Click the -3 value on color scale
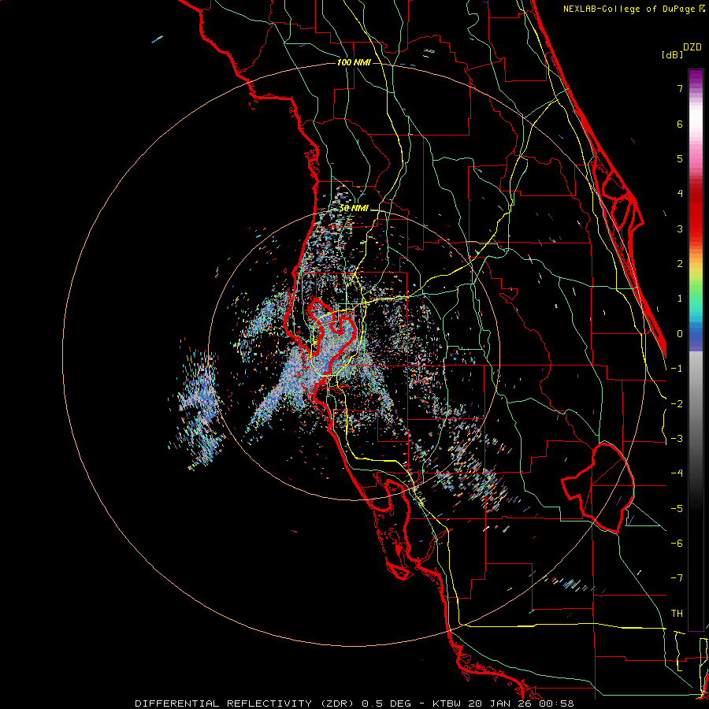The image size is (709, 709). coord(677,439)
